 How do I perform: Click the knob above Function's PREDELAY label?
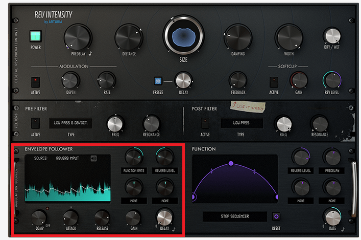[332, 157]
